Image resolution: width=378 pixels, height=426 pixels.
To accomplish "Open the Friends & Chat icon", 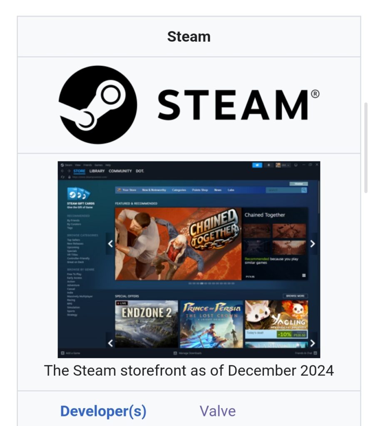I will (x=316, y=353).
